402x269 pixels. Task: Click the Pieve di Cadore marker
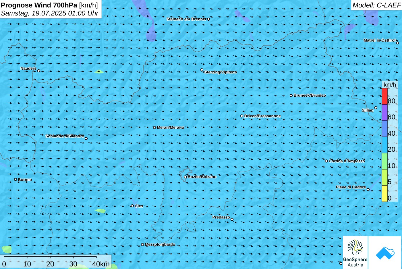368,190
